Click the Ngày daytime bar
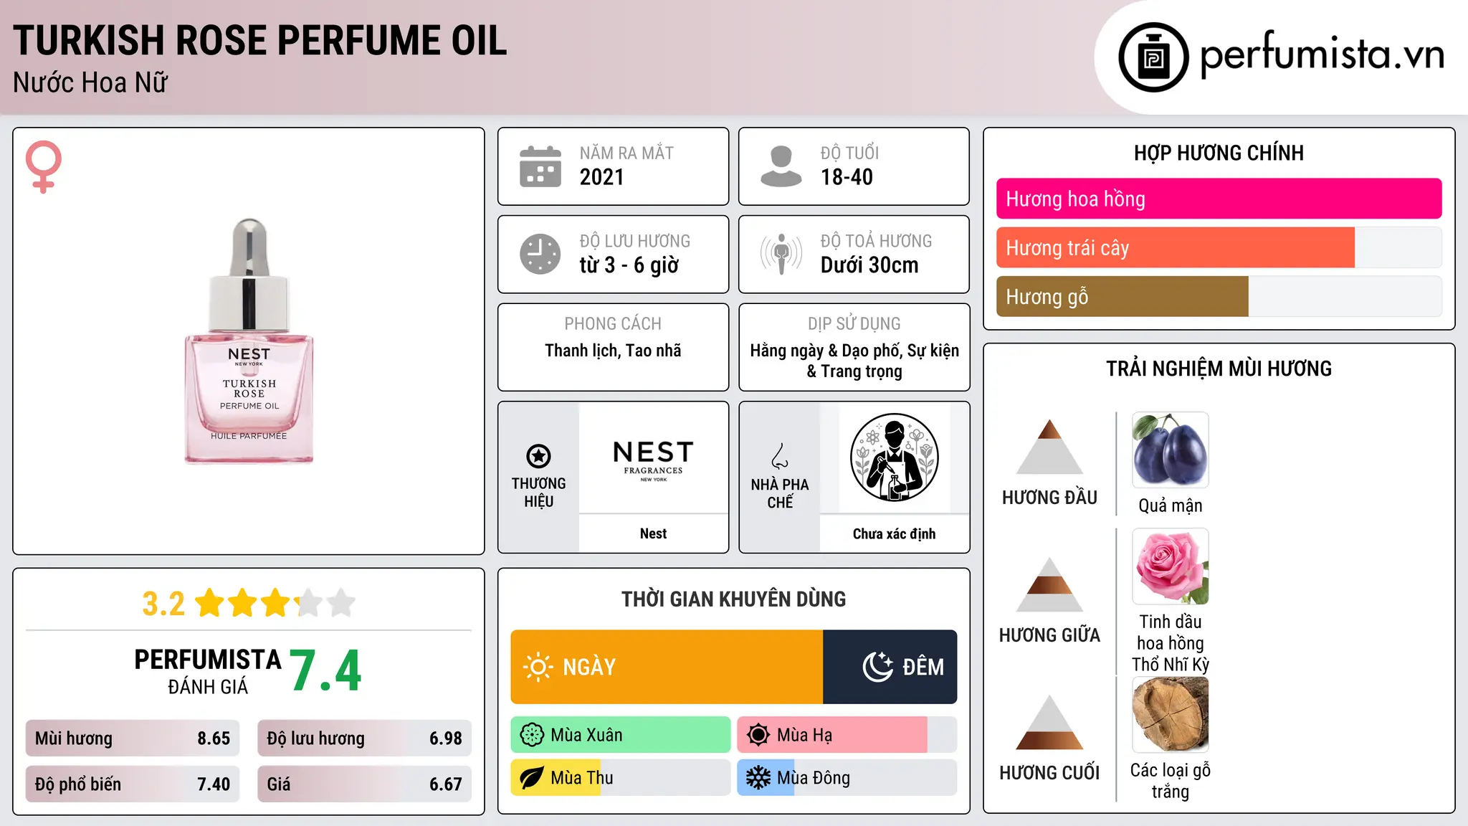This screenshot has height=826, width=1468. point(667,667)
